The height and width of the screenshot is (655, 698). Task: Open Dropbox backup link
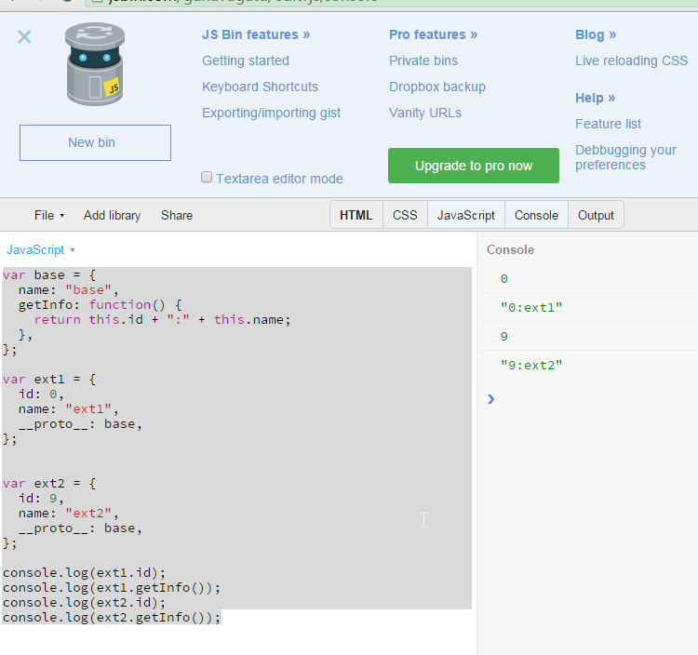coord(437,87)
